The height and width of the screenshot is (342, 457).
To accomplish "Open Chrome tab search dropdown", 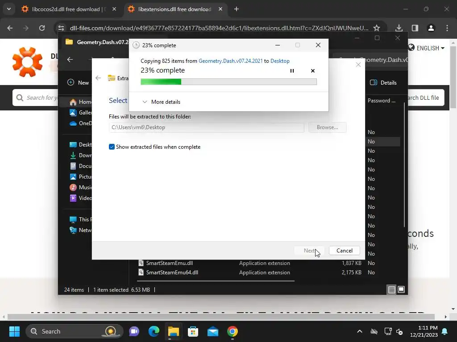I will (9, 9).
